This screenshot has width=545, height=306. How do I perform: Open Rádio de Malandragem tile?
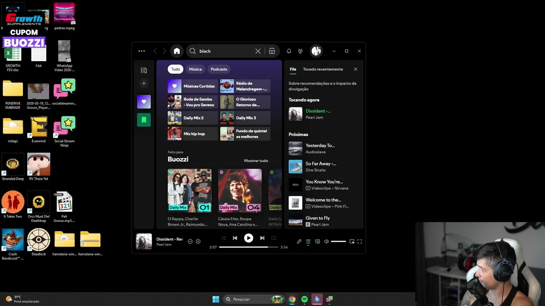(x=245, y=86)
